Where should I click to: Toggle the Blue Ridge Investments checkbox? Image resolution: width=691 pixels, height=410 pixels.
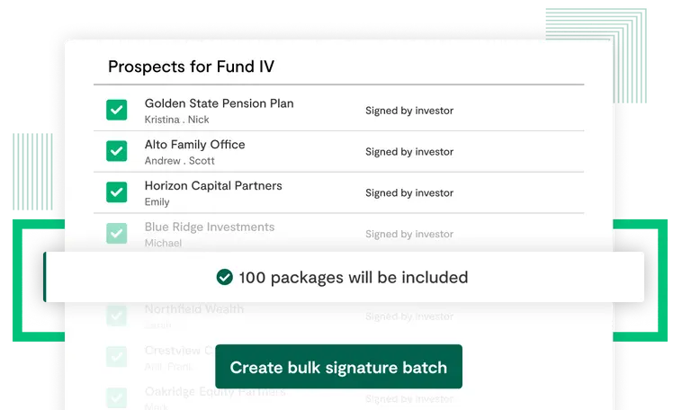(117, 234)
